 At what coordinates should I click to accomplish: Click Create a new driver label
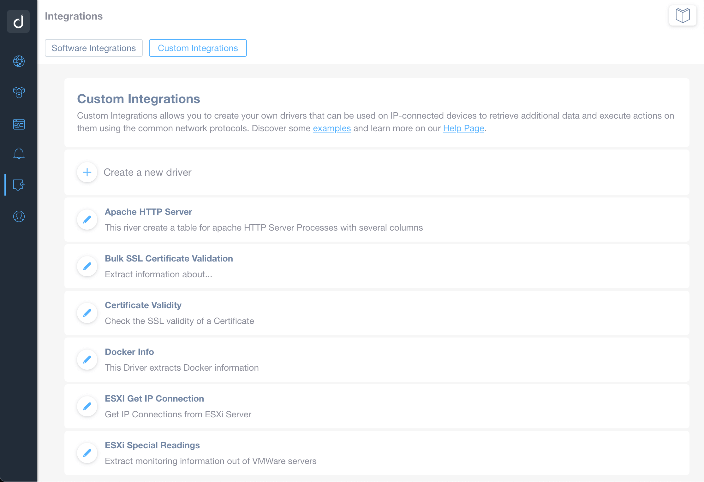coord(147,172)
